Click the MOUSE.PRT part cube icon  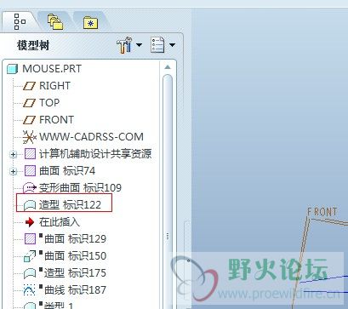12,69
